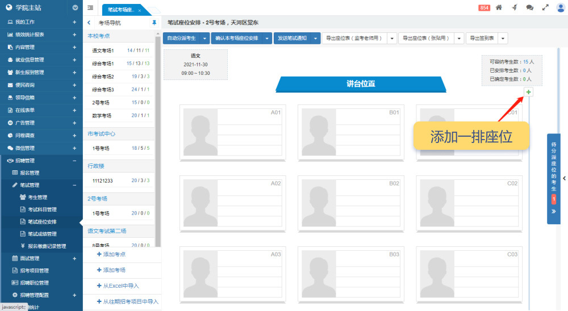This screenshot has height=311, width=568.
Task: Click the green plus to add seat row
Action: click(529, 92)
